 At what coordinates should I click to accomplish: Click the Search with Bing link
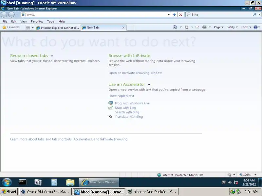coord(127,112)
